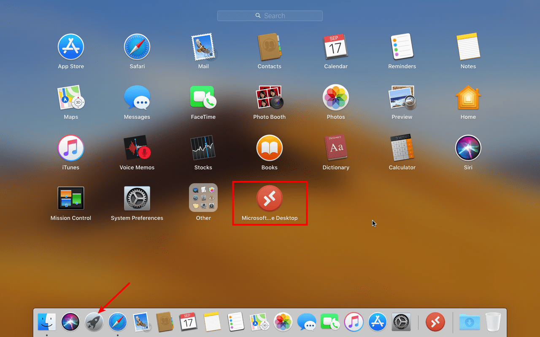Open Messages in the Launchpad grid

click(137, 97)
